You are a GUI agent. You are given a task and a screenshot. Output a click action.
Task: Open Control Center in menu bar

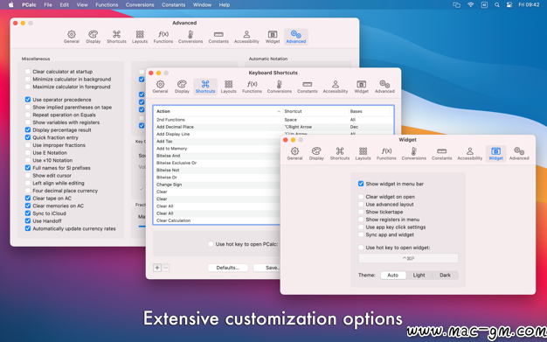click(509, 5)
